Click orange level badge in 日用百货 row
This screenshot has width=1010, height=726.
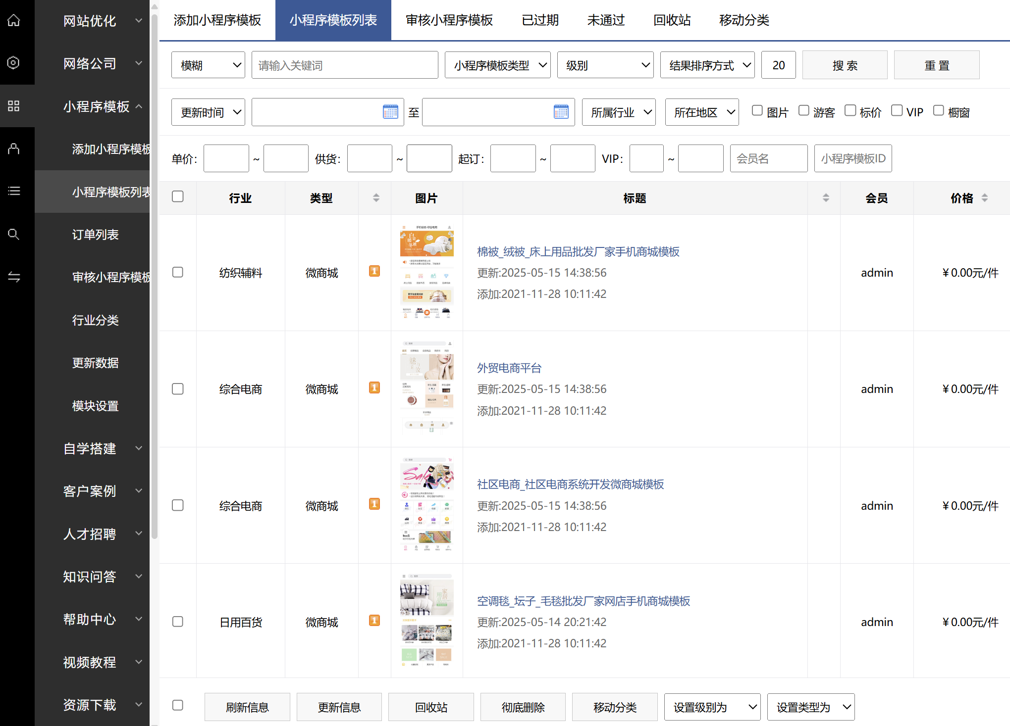click(374, 620)
